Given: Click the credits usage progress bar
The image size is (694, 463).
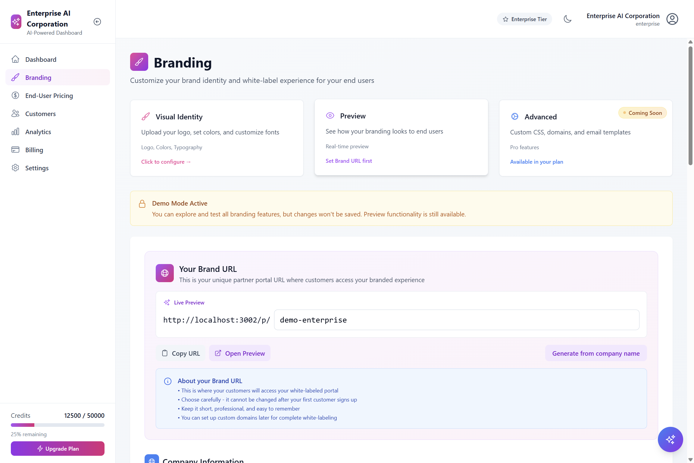Looking at the screenshot, I should [58, 425].
